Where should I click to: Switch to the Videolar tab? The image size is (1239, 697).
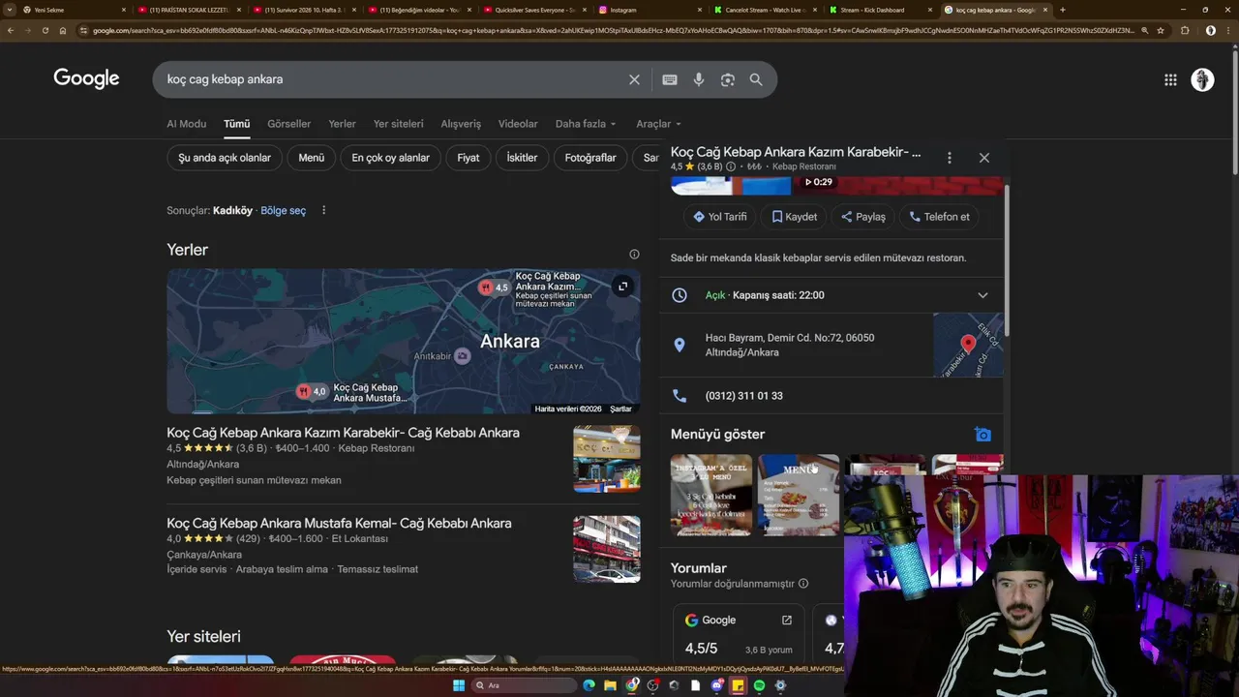tap(518, 124)
